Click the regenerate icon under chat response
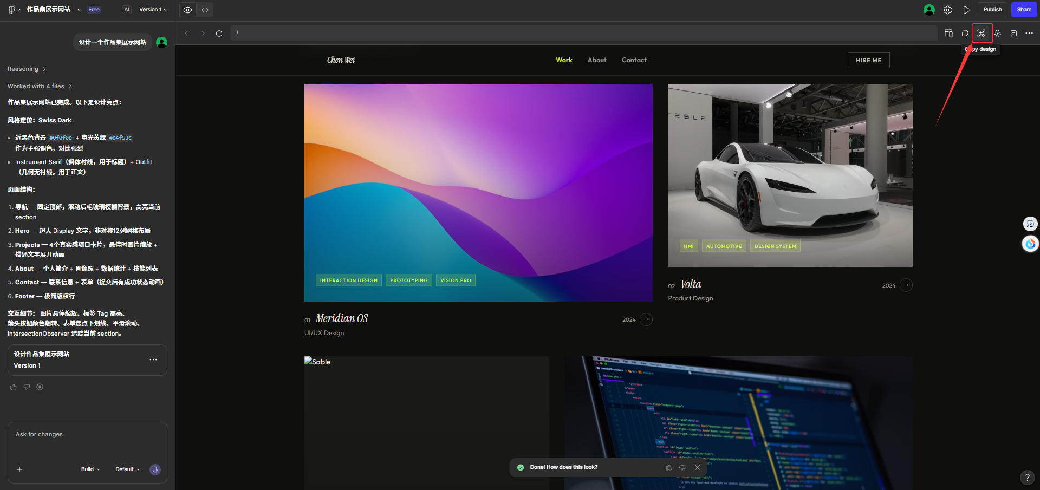Viewport: 1040px width, 490px height. [40, 387]
